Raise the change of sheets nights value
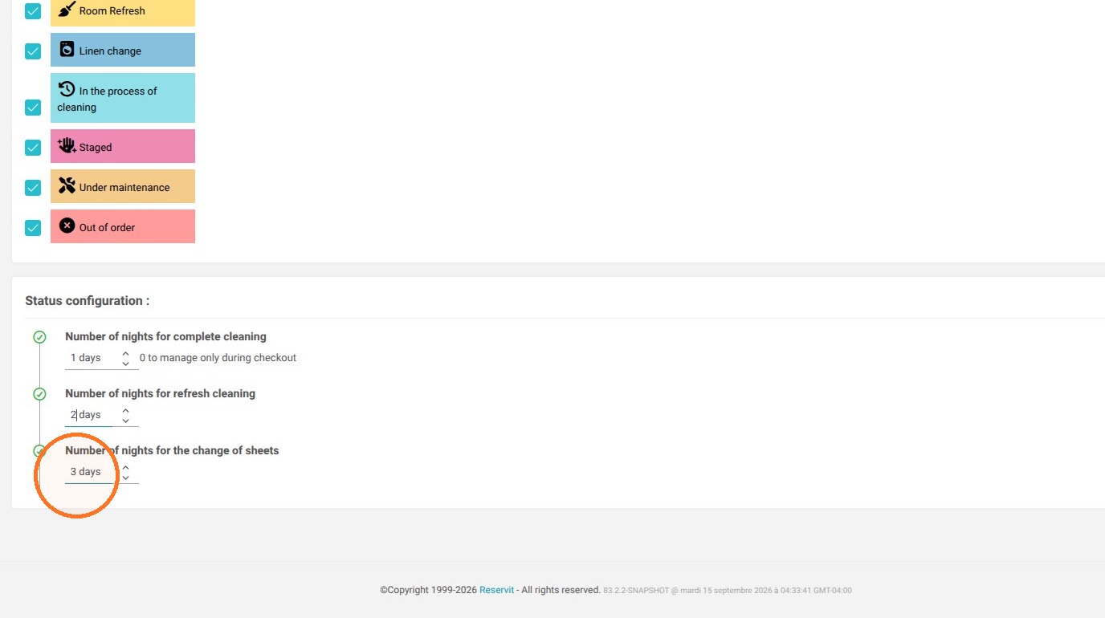The width and height of the screenshot is (1105, 618). click(x=125, y=467)
